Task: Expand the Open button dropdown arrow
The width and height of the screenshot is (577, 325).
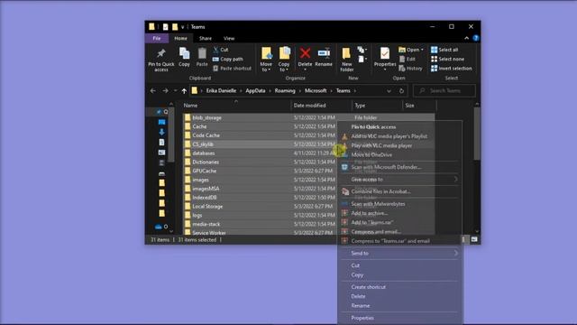Action: point(422,50)
